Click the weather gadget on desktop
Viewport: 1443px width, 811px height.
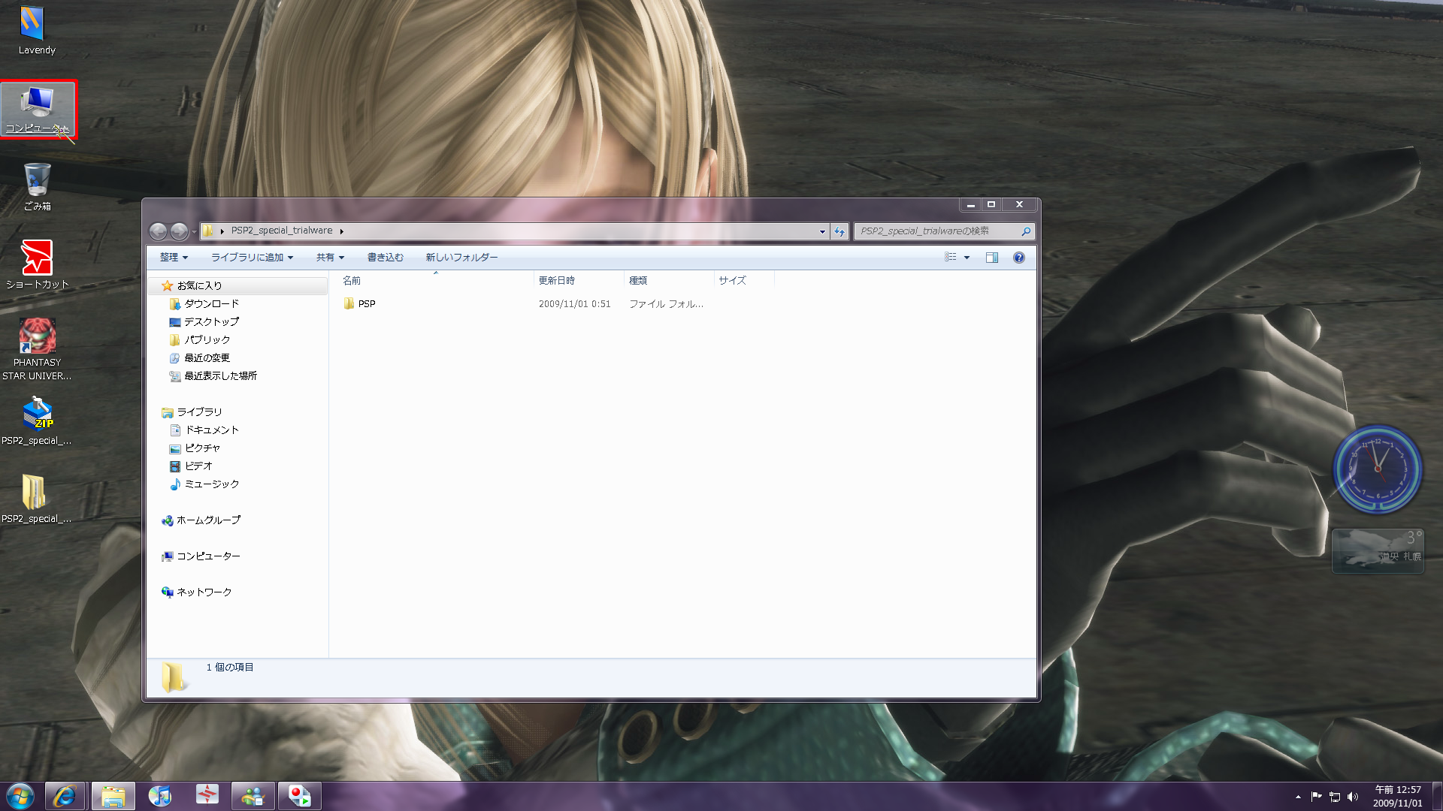(1378, 550)
